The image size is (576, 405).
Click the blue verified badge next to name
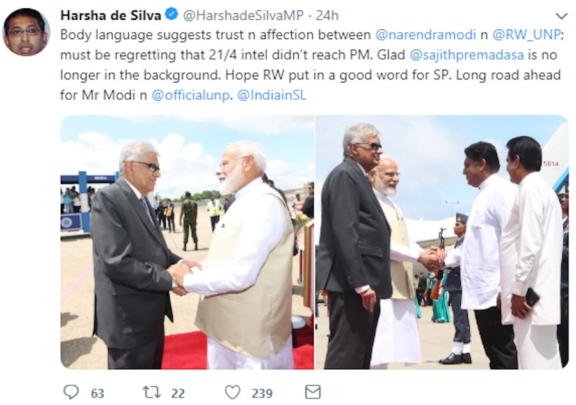click(x=171, y=15)
